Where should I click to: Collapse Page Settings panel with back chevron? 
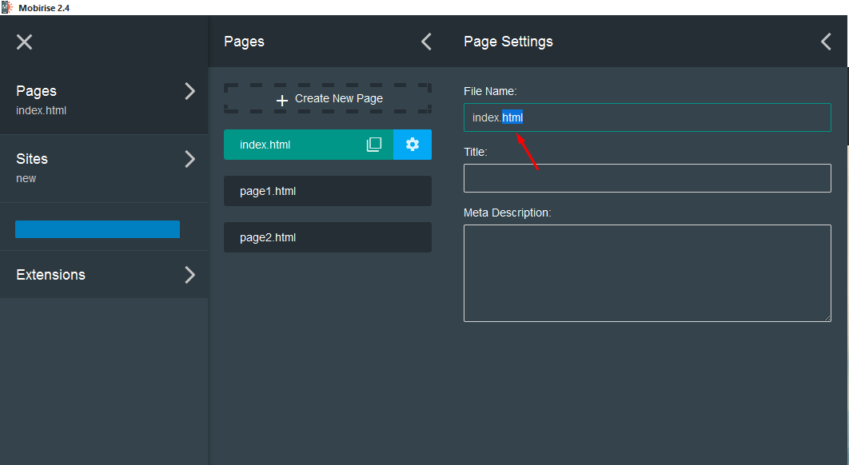826,42
